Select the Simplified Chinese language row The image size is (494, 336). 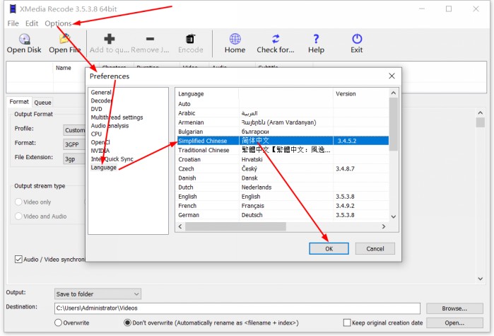(283, 141)
